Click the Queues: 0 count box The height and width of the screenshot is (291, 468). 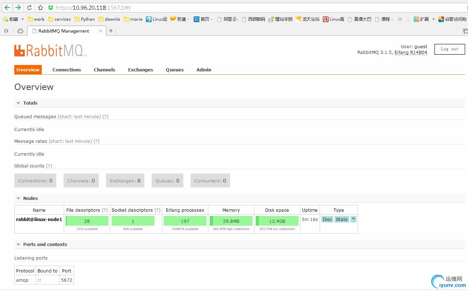[x=167, y=181]
